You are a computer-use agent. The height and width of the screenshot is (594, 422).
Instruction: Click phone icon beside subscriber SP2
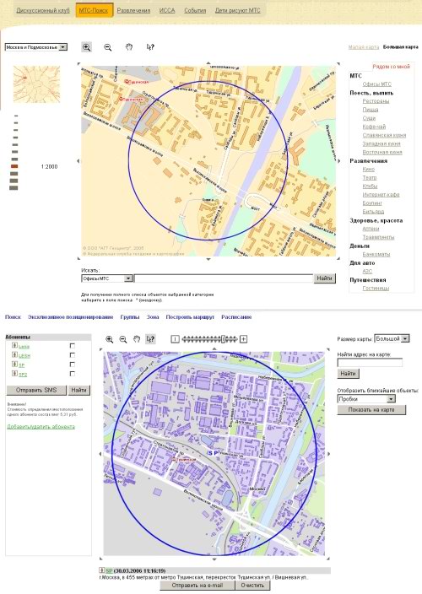15,374
